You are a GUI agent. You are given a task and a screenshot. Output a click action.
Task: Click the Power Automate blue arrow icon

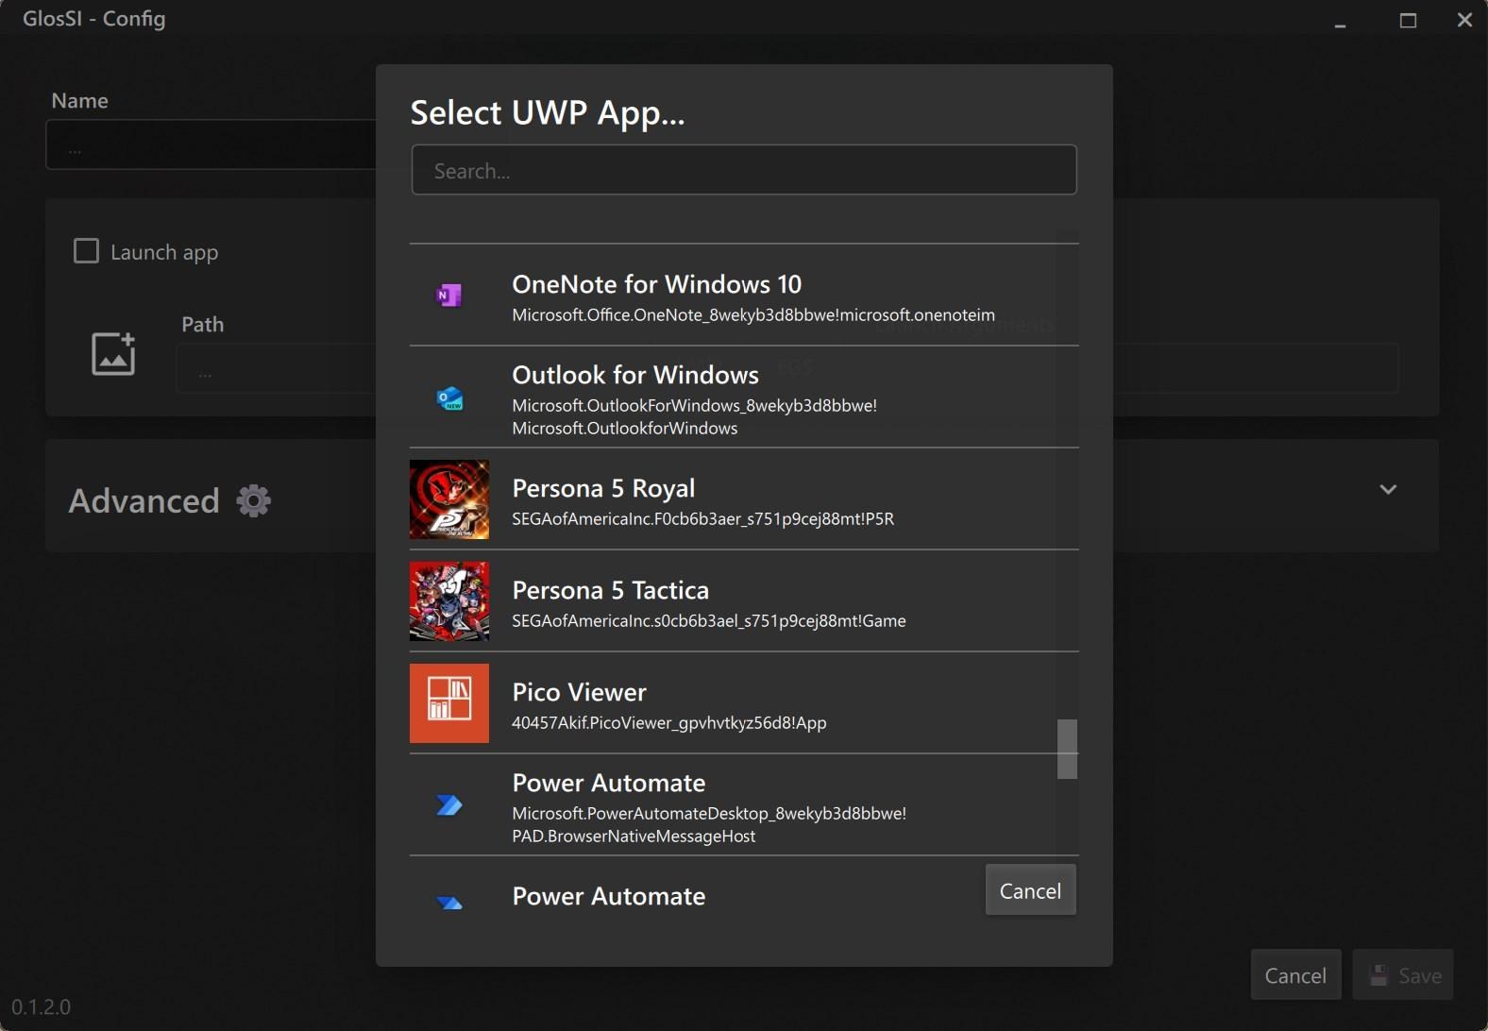pos(449,805)
